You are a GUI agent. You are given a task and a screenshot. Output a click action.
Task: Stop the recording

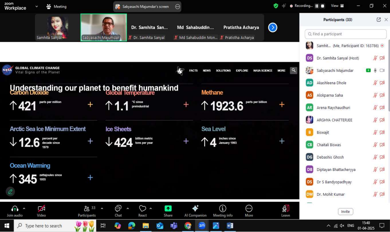[x=323, y=6]
